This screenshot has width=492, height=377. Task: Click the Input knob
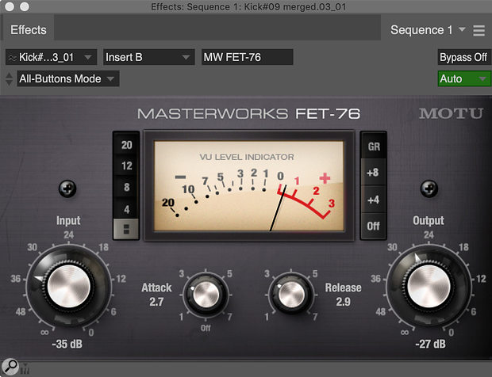pos(69,286)
